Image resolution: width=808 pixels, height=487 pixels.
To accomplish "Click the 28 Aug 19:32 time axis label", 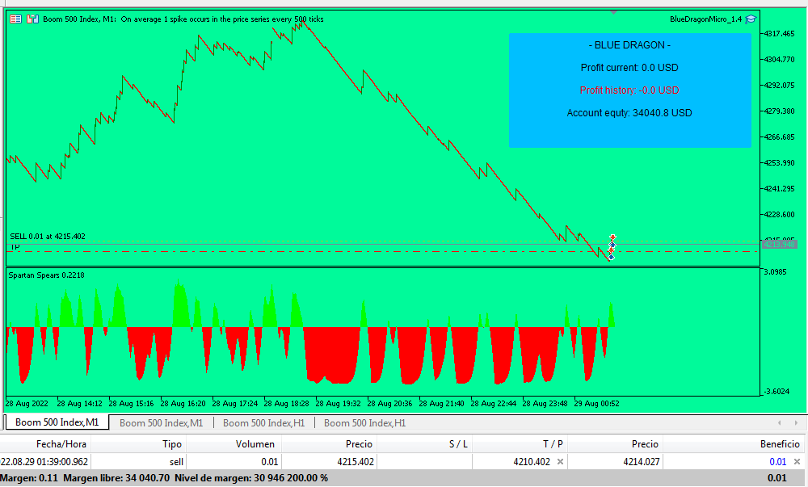I will (338, 404).
